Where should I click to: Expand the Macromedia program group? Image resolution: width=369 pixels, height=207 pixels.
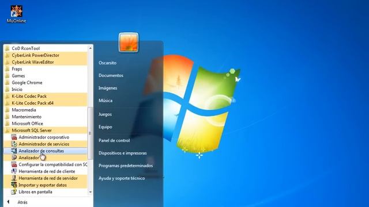click(46, 110)
